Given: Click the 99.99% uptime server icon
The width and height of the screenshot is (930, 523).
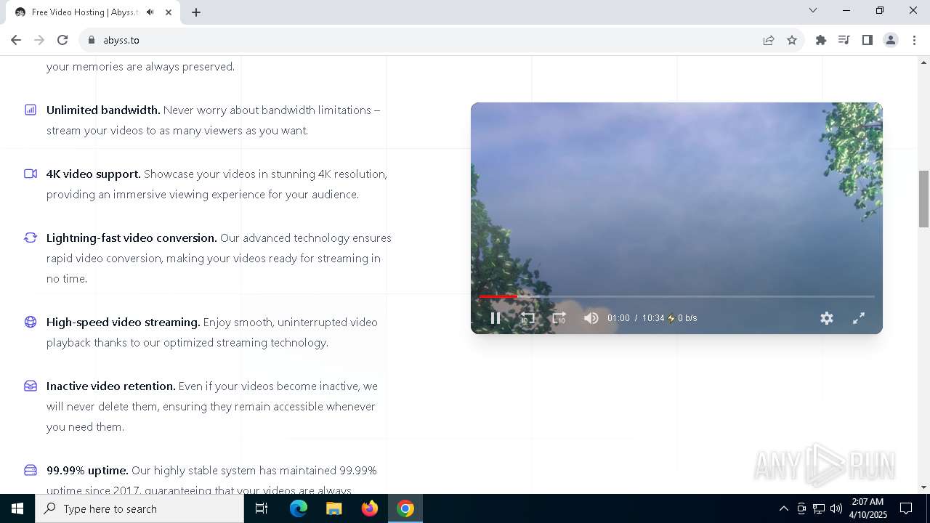Looking at the screenshot, I should tap(31, 470).
